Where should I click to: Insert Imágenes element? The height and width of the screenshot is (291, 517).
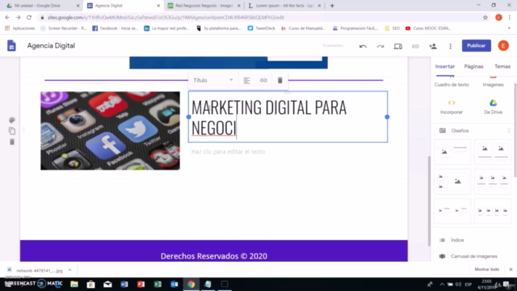pyautogui.click(x=493, y=82)
